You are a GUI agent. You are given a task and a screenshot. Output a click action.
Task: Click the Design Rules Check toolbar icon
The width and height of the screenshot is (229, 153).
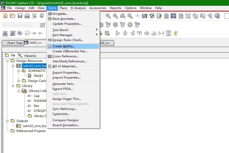click(x=159, y=16)
